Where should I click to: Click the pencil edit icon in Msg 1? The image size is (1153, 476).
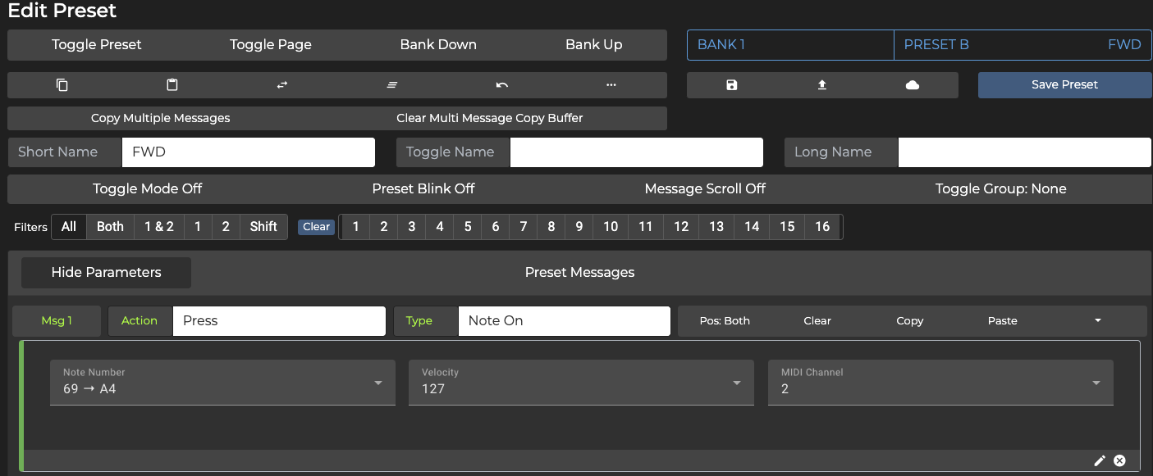point(1100,461)
